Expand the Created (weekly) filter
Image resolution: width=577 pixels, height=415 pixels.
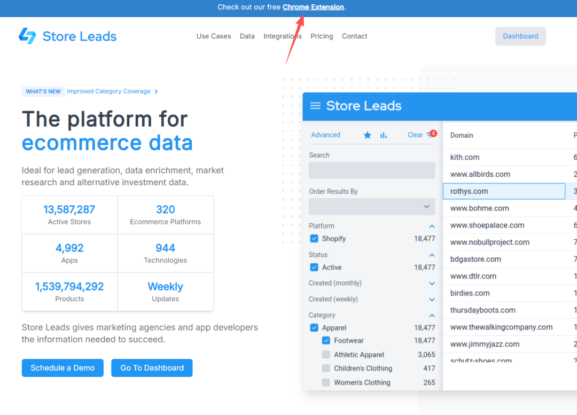coord(432,300)
